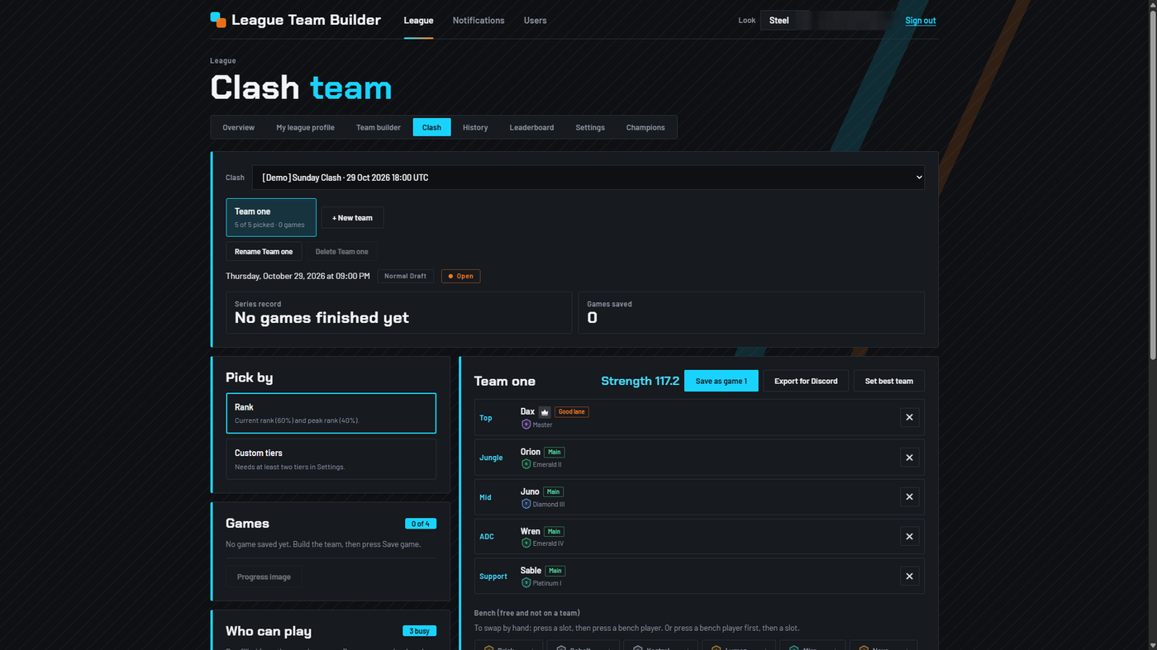The width and height of the screenshot is (1157, 650).
Task: Click the Good lane badge next to Dax
Action: [572, 412]
